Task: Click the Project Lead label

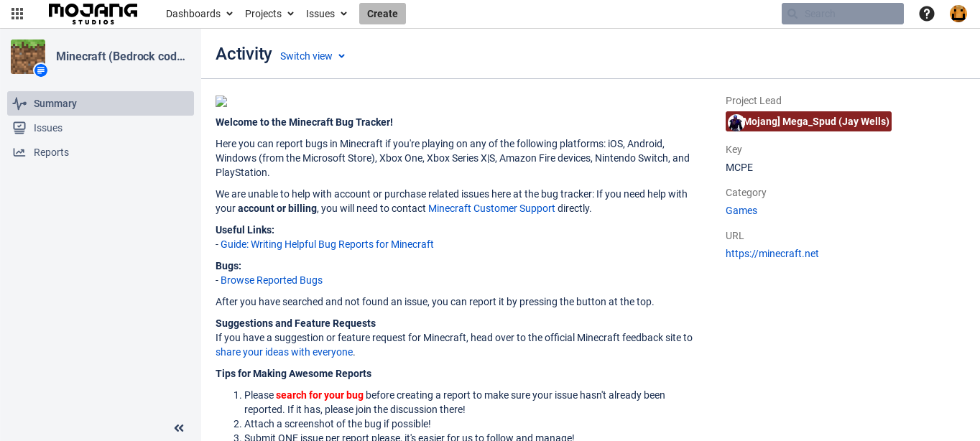Action: coord(754,101)
